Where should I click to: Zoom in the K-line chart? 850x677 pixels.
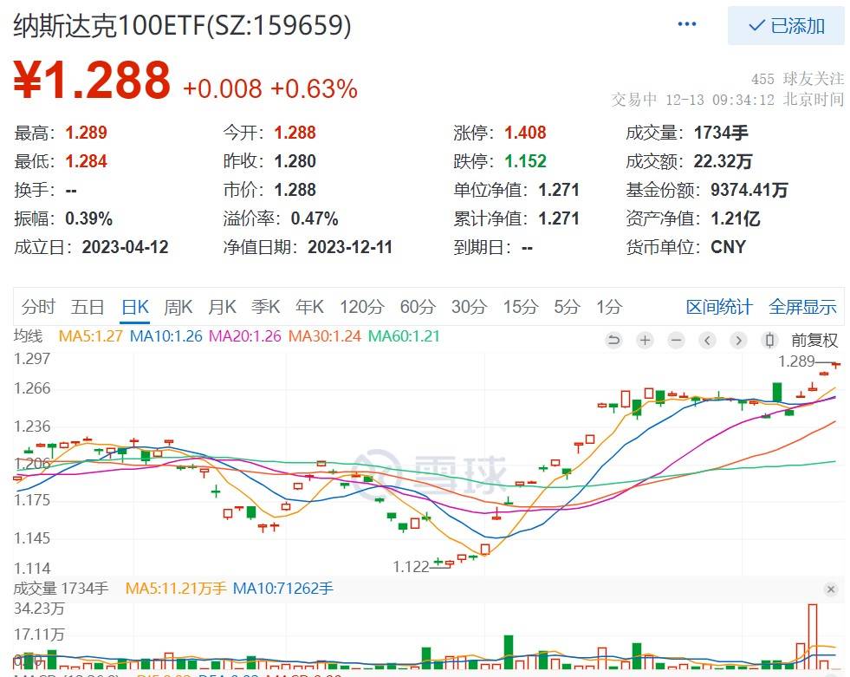point(646,340)
